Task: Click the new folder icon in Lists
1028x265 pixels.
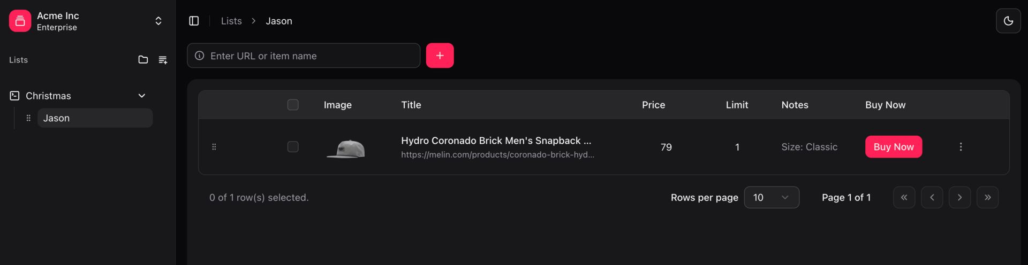Action: 143,60
